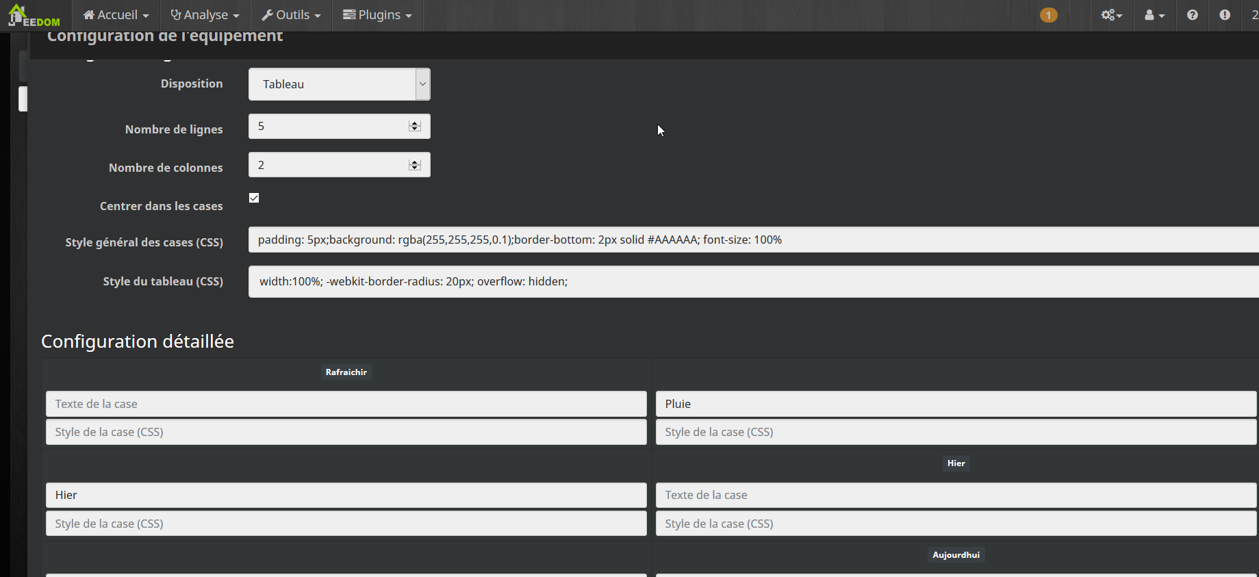Click the exclamation info icon
This screenshot has height=577, width=1259.
tap(1225, 15)
